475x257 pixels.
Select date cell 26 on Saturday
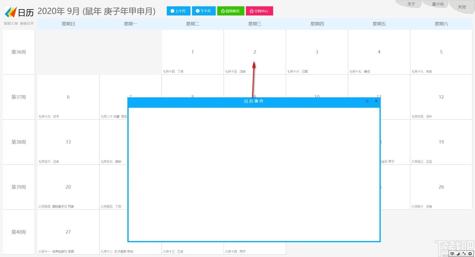(x=441, y=187)
